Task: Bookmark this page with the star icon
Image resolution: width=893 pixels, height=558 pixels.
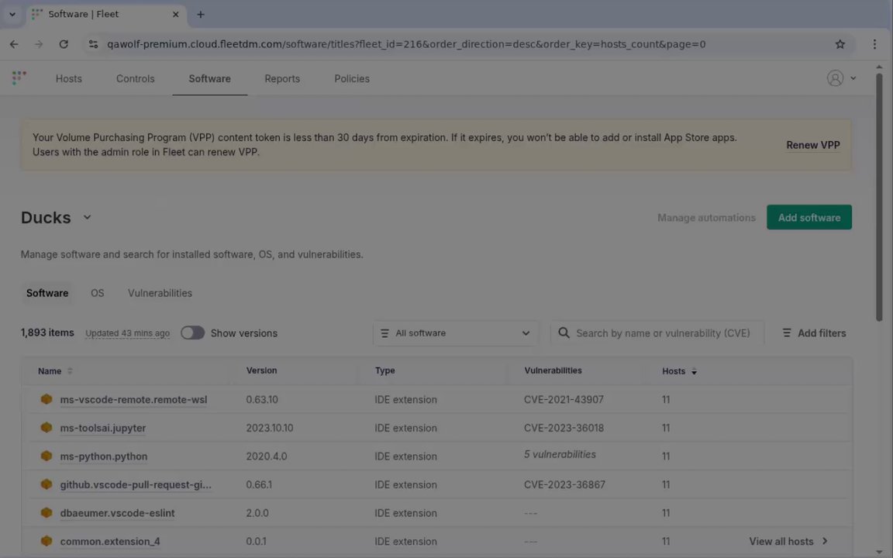Action: (840, 44)
